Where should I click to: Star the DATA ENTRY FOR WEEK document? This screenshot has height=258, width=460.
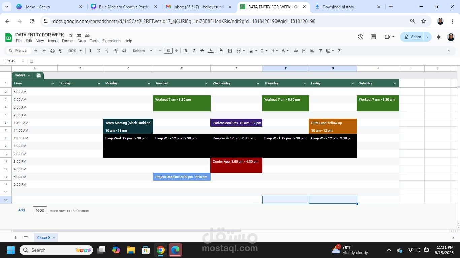click(x=71, y=35)
